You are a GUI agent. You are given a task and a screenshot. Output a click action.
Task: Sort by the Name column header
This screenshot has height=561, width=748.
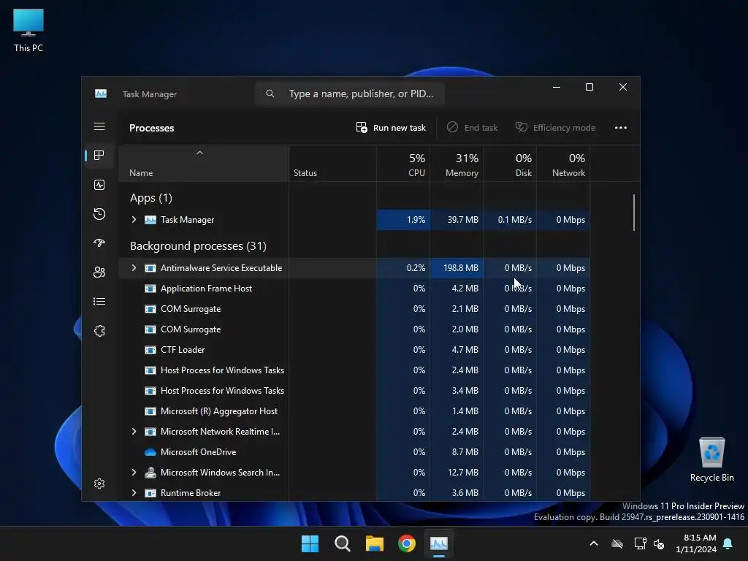204,164
